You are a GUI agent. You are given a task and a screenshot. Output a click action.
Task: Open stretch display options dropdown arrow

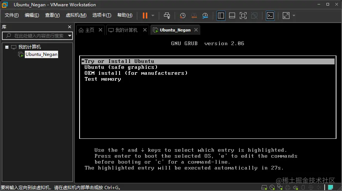pyautogui.click(x=294, y=16)
